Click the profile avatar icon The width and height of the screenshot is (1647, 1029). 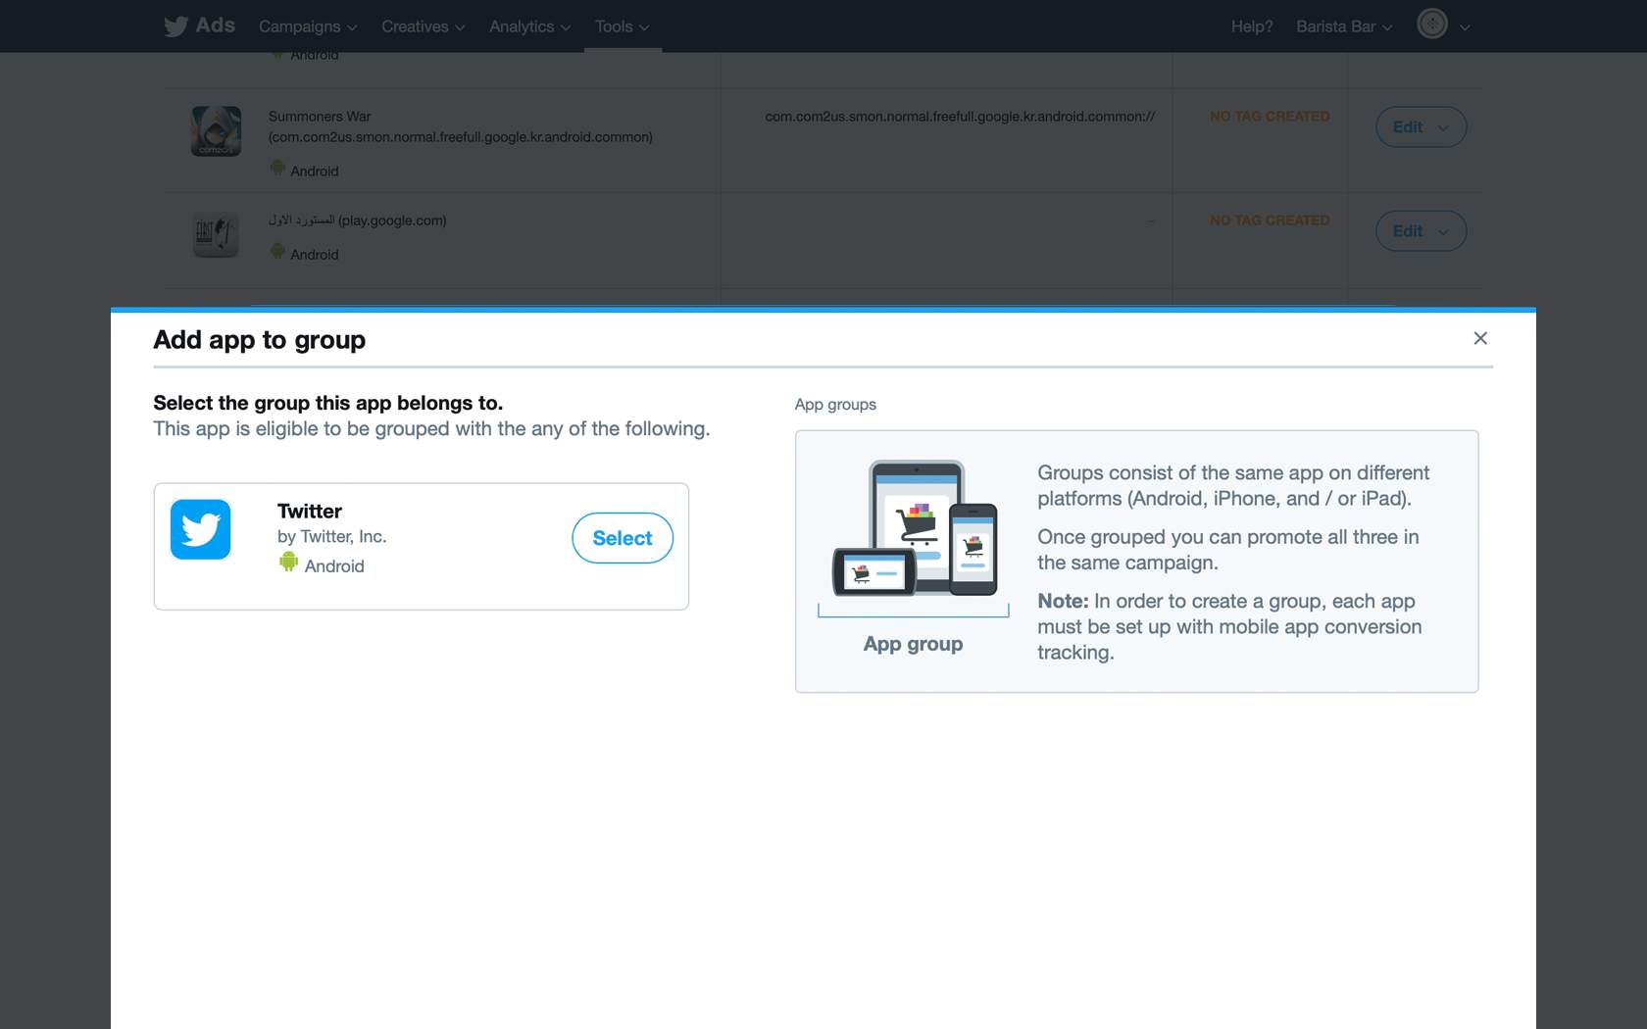(x=1432, y=24)
